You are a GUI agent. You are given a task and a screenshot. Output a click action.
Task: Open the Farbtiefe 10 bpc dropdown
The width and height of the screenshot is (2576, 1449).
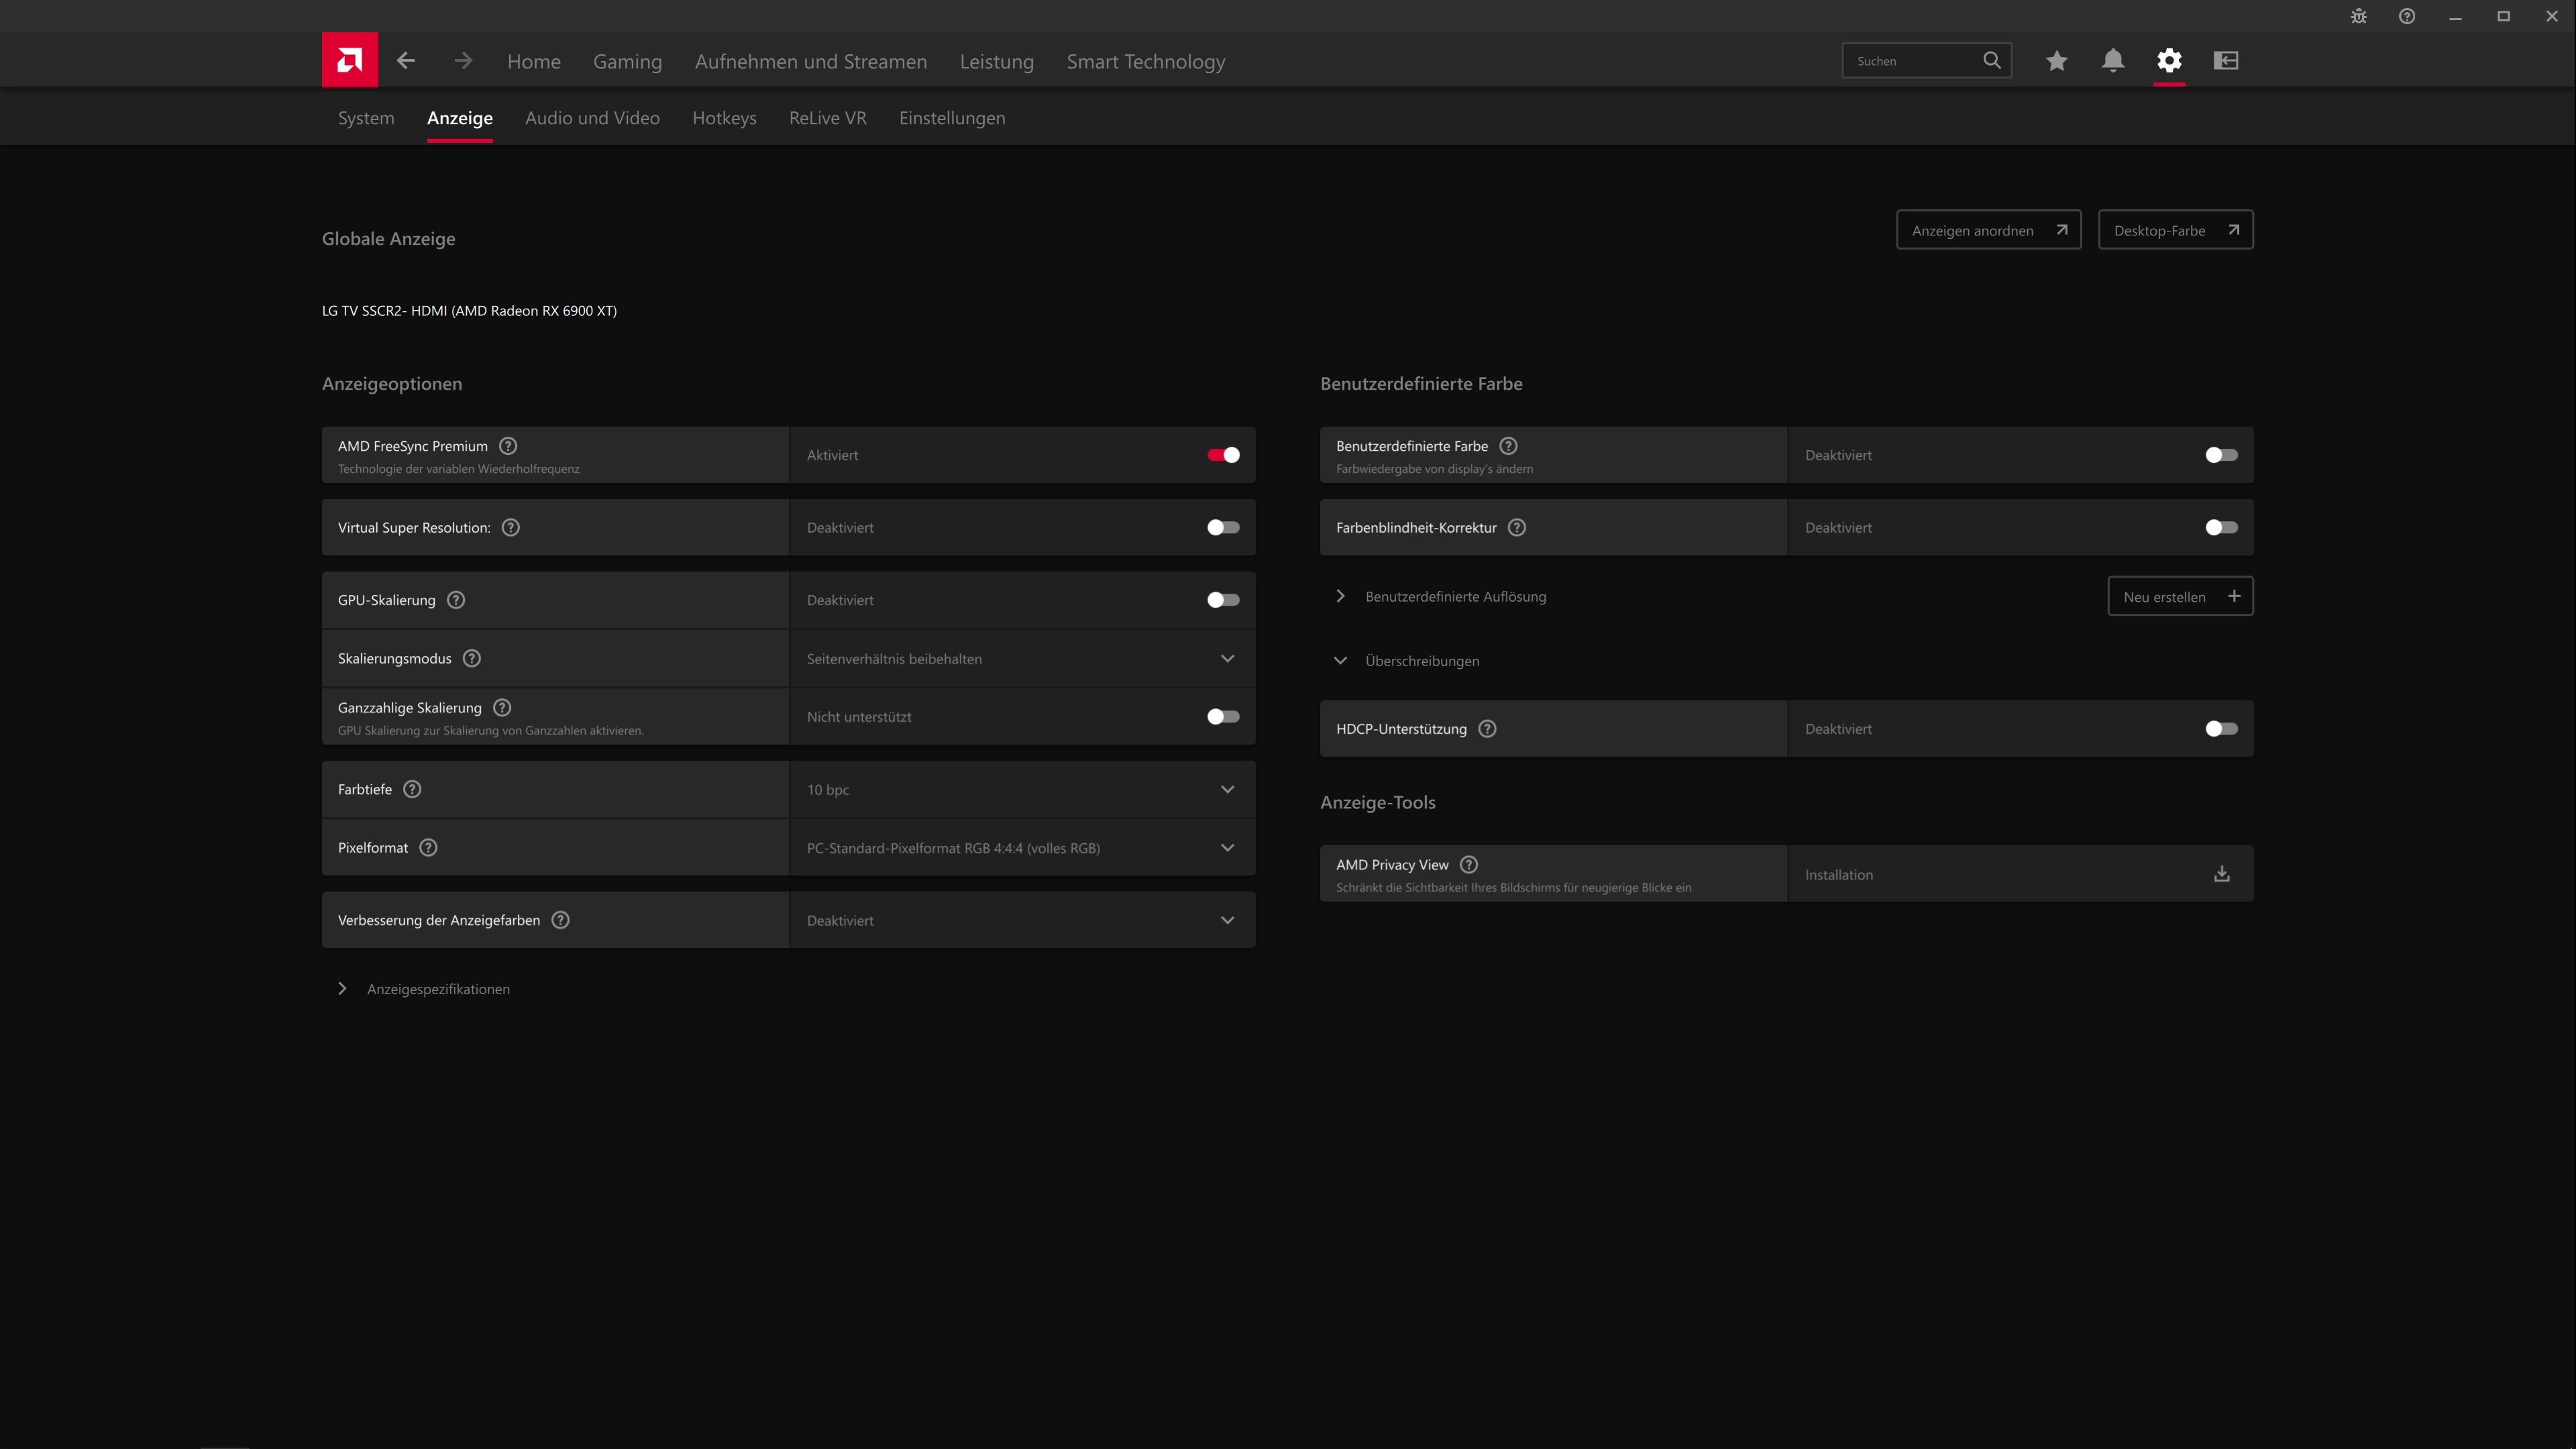tap(1021, 789)
